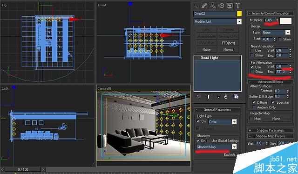
Task: Click the Exclude button
Action: click(x=230, y=154)
